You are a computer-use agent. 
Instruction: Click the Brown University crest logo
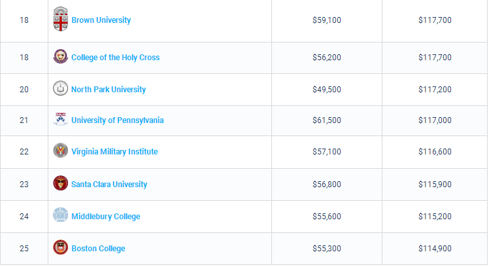coord(60,19)
